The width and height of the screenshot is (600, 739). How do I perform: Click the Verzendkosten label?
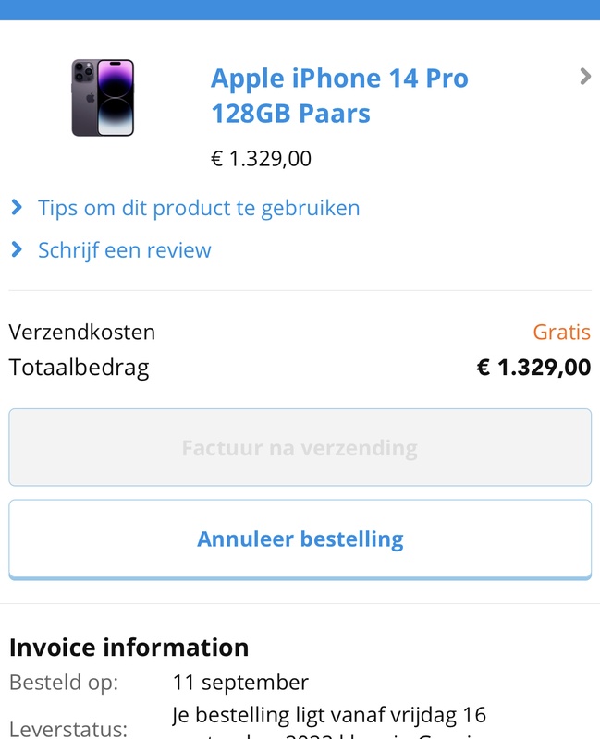tap(82, 332)
